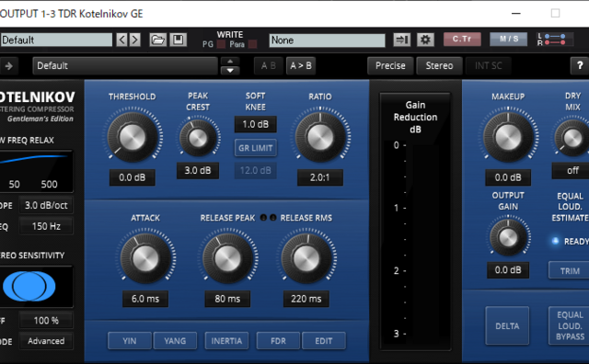589x364 pixels.
Task: Open the help question mark button
Action: tap(580, 65)
